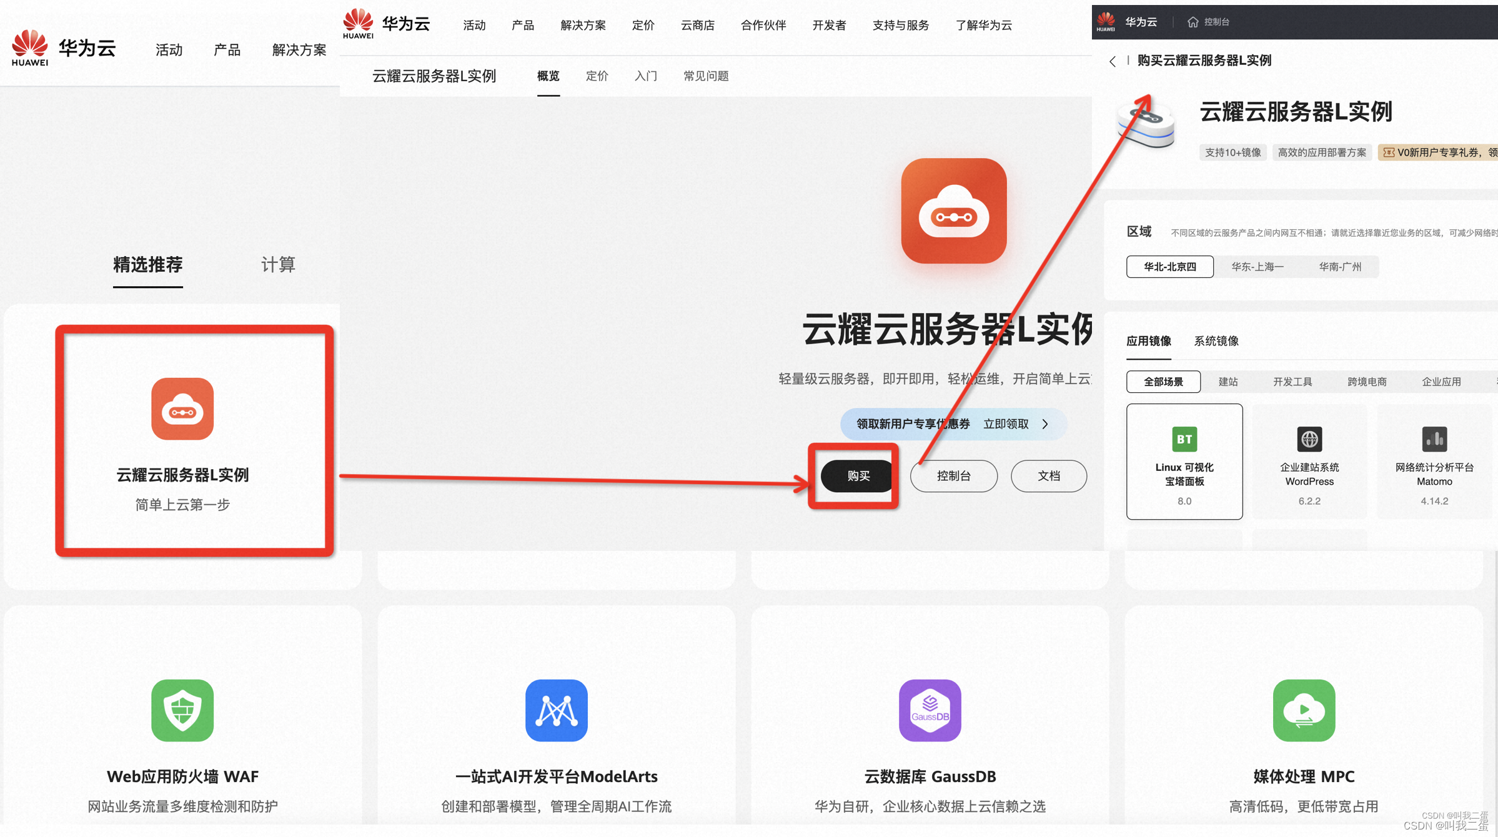1498x837 pixels.
Task: Switch to the 常见问题 tab
Action: pyautogui.click(x=706, y=76)
